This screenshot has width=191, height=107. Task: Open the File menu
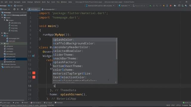click(x=2, y=2)
